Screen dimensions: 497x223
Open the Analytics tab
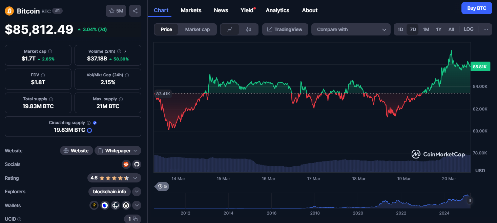(277, 10)
